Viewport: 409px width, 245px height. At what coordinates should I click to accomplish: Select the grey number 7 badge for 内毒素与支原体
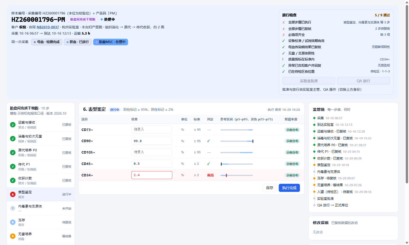pyautogui.click(x=13, y=208)
